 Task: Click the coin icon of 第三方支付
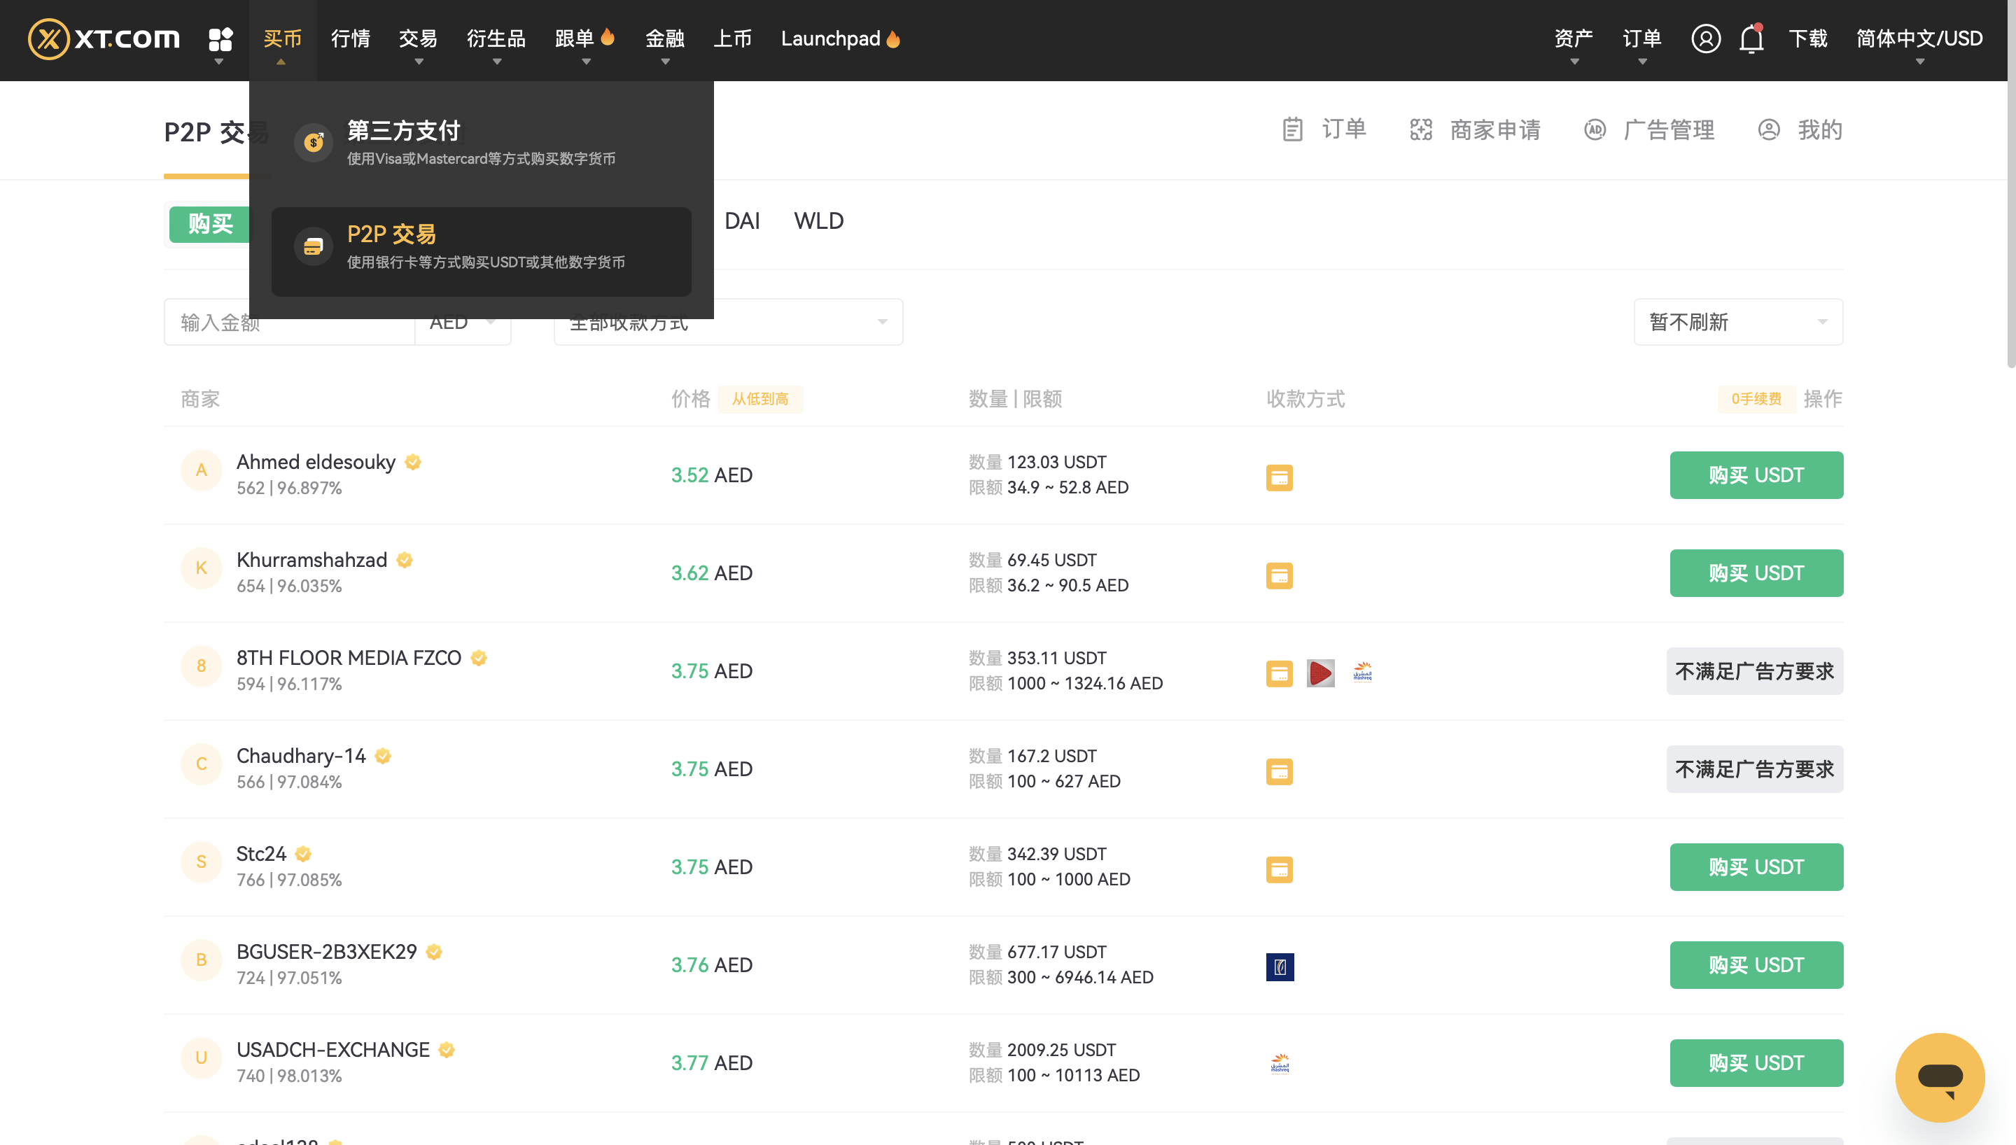314,142
